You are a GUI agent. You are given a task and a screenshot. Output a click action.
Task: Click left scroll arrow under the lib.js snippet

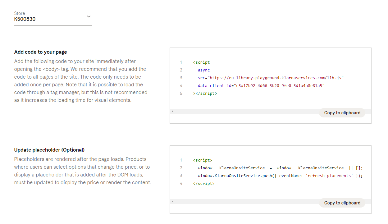172,112
